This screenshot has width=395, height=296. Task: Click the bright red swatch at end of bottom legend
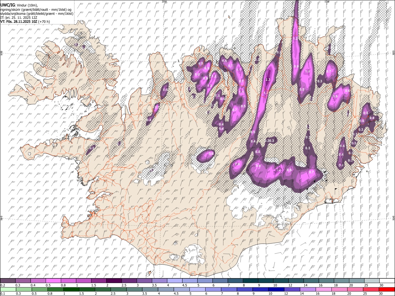click(387, 289)
